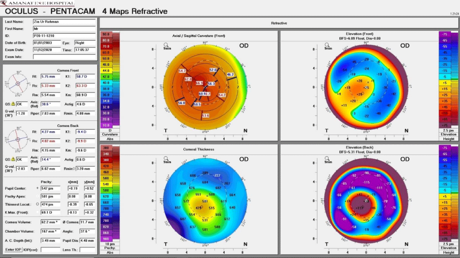Image resolution: width=460 pixels, height=258 pixels.
Task: Click the 46.2 reading on the curvature map
Action: 230,75
